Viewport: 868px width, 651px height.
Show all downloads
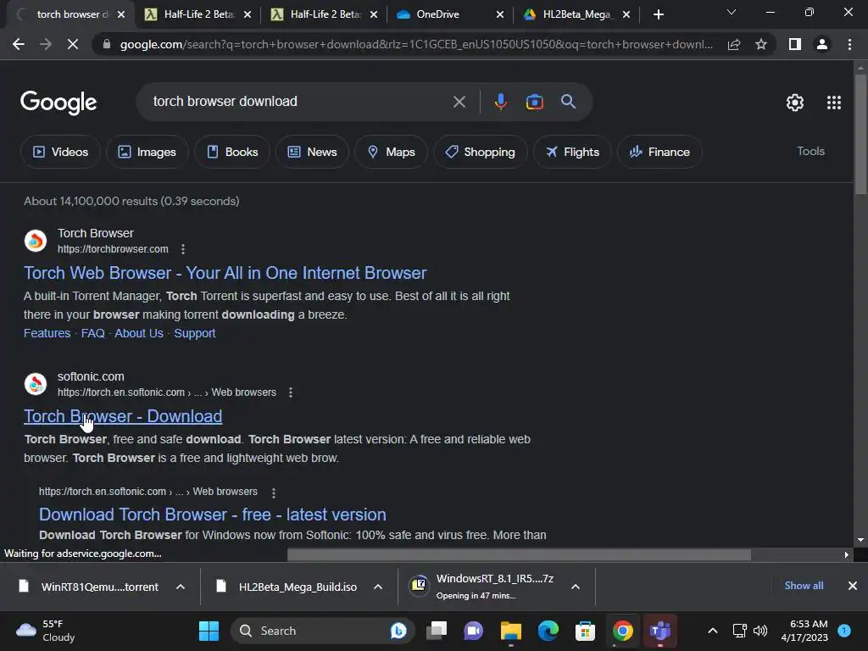804,586
